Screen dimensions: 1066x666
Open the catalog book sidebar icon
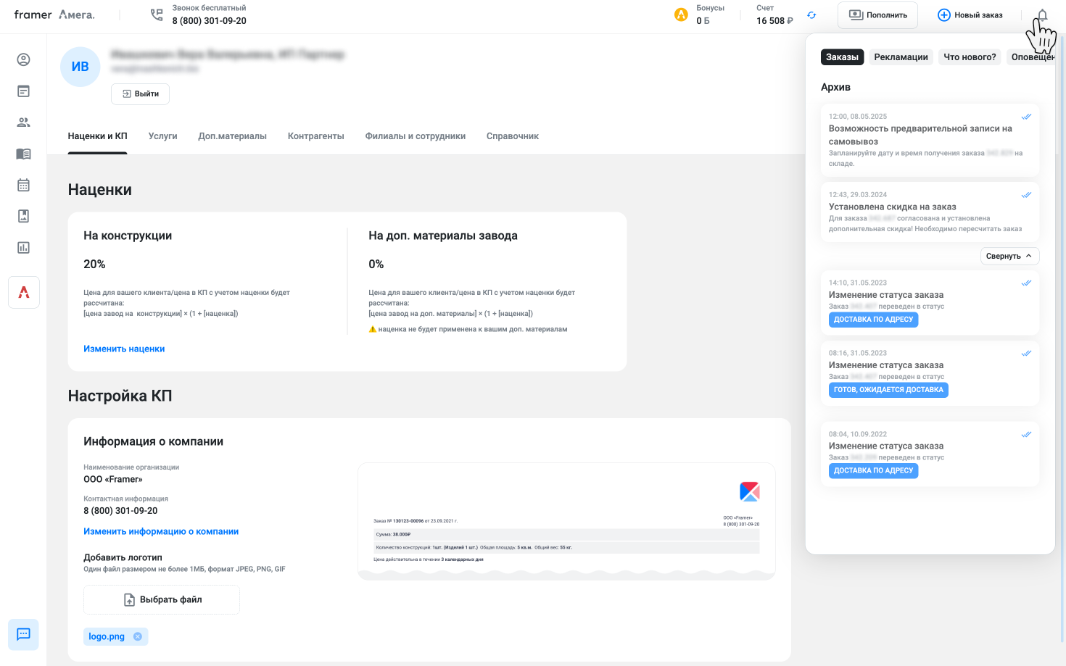click(x=23, y=154)
